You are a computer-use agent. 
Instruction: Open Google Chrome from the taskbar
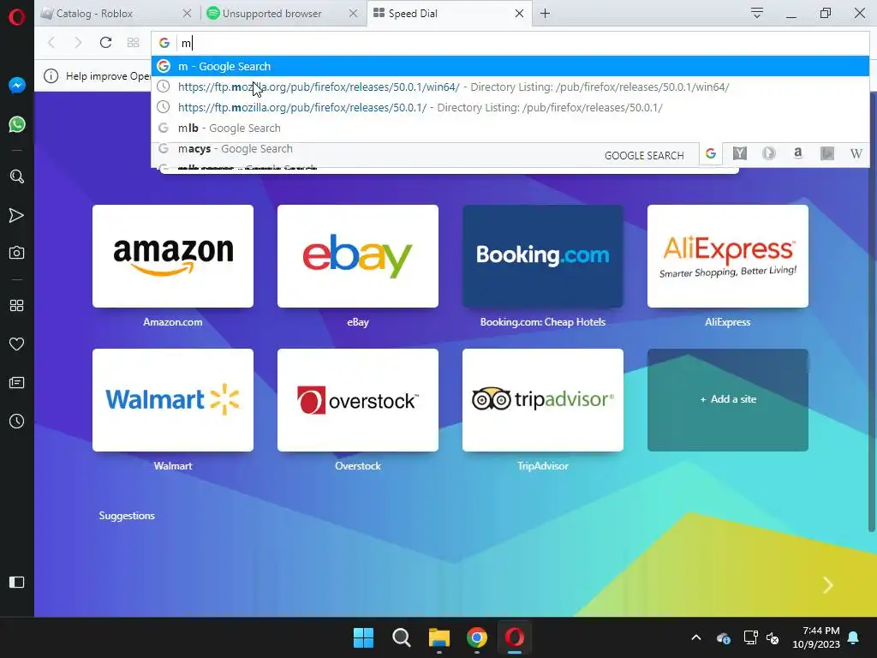(x=477, y=637)
